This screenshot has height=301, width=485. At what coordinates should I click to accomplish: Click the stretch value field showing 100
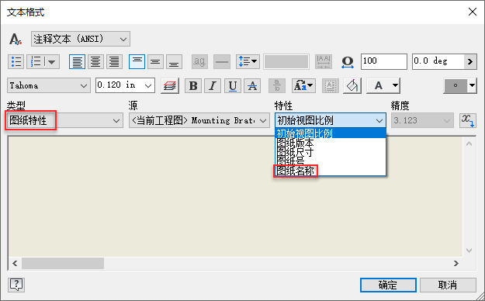point(384,61)
